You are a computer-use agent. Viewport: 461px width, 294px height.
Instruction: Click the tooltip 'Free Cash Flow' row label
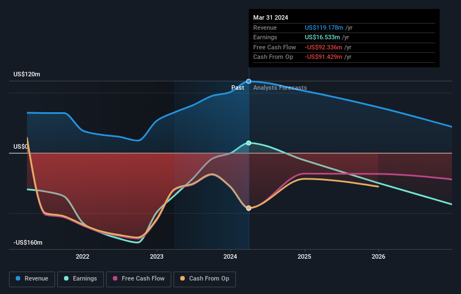[275, 47]
